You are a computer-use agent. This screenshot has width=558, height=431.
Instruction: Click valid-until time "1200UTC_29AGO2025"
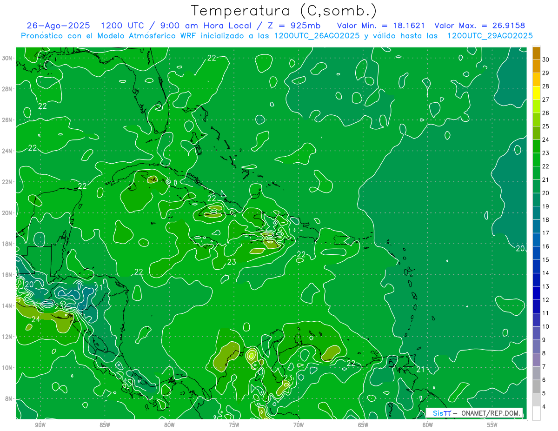click(490, 36)
